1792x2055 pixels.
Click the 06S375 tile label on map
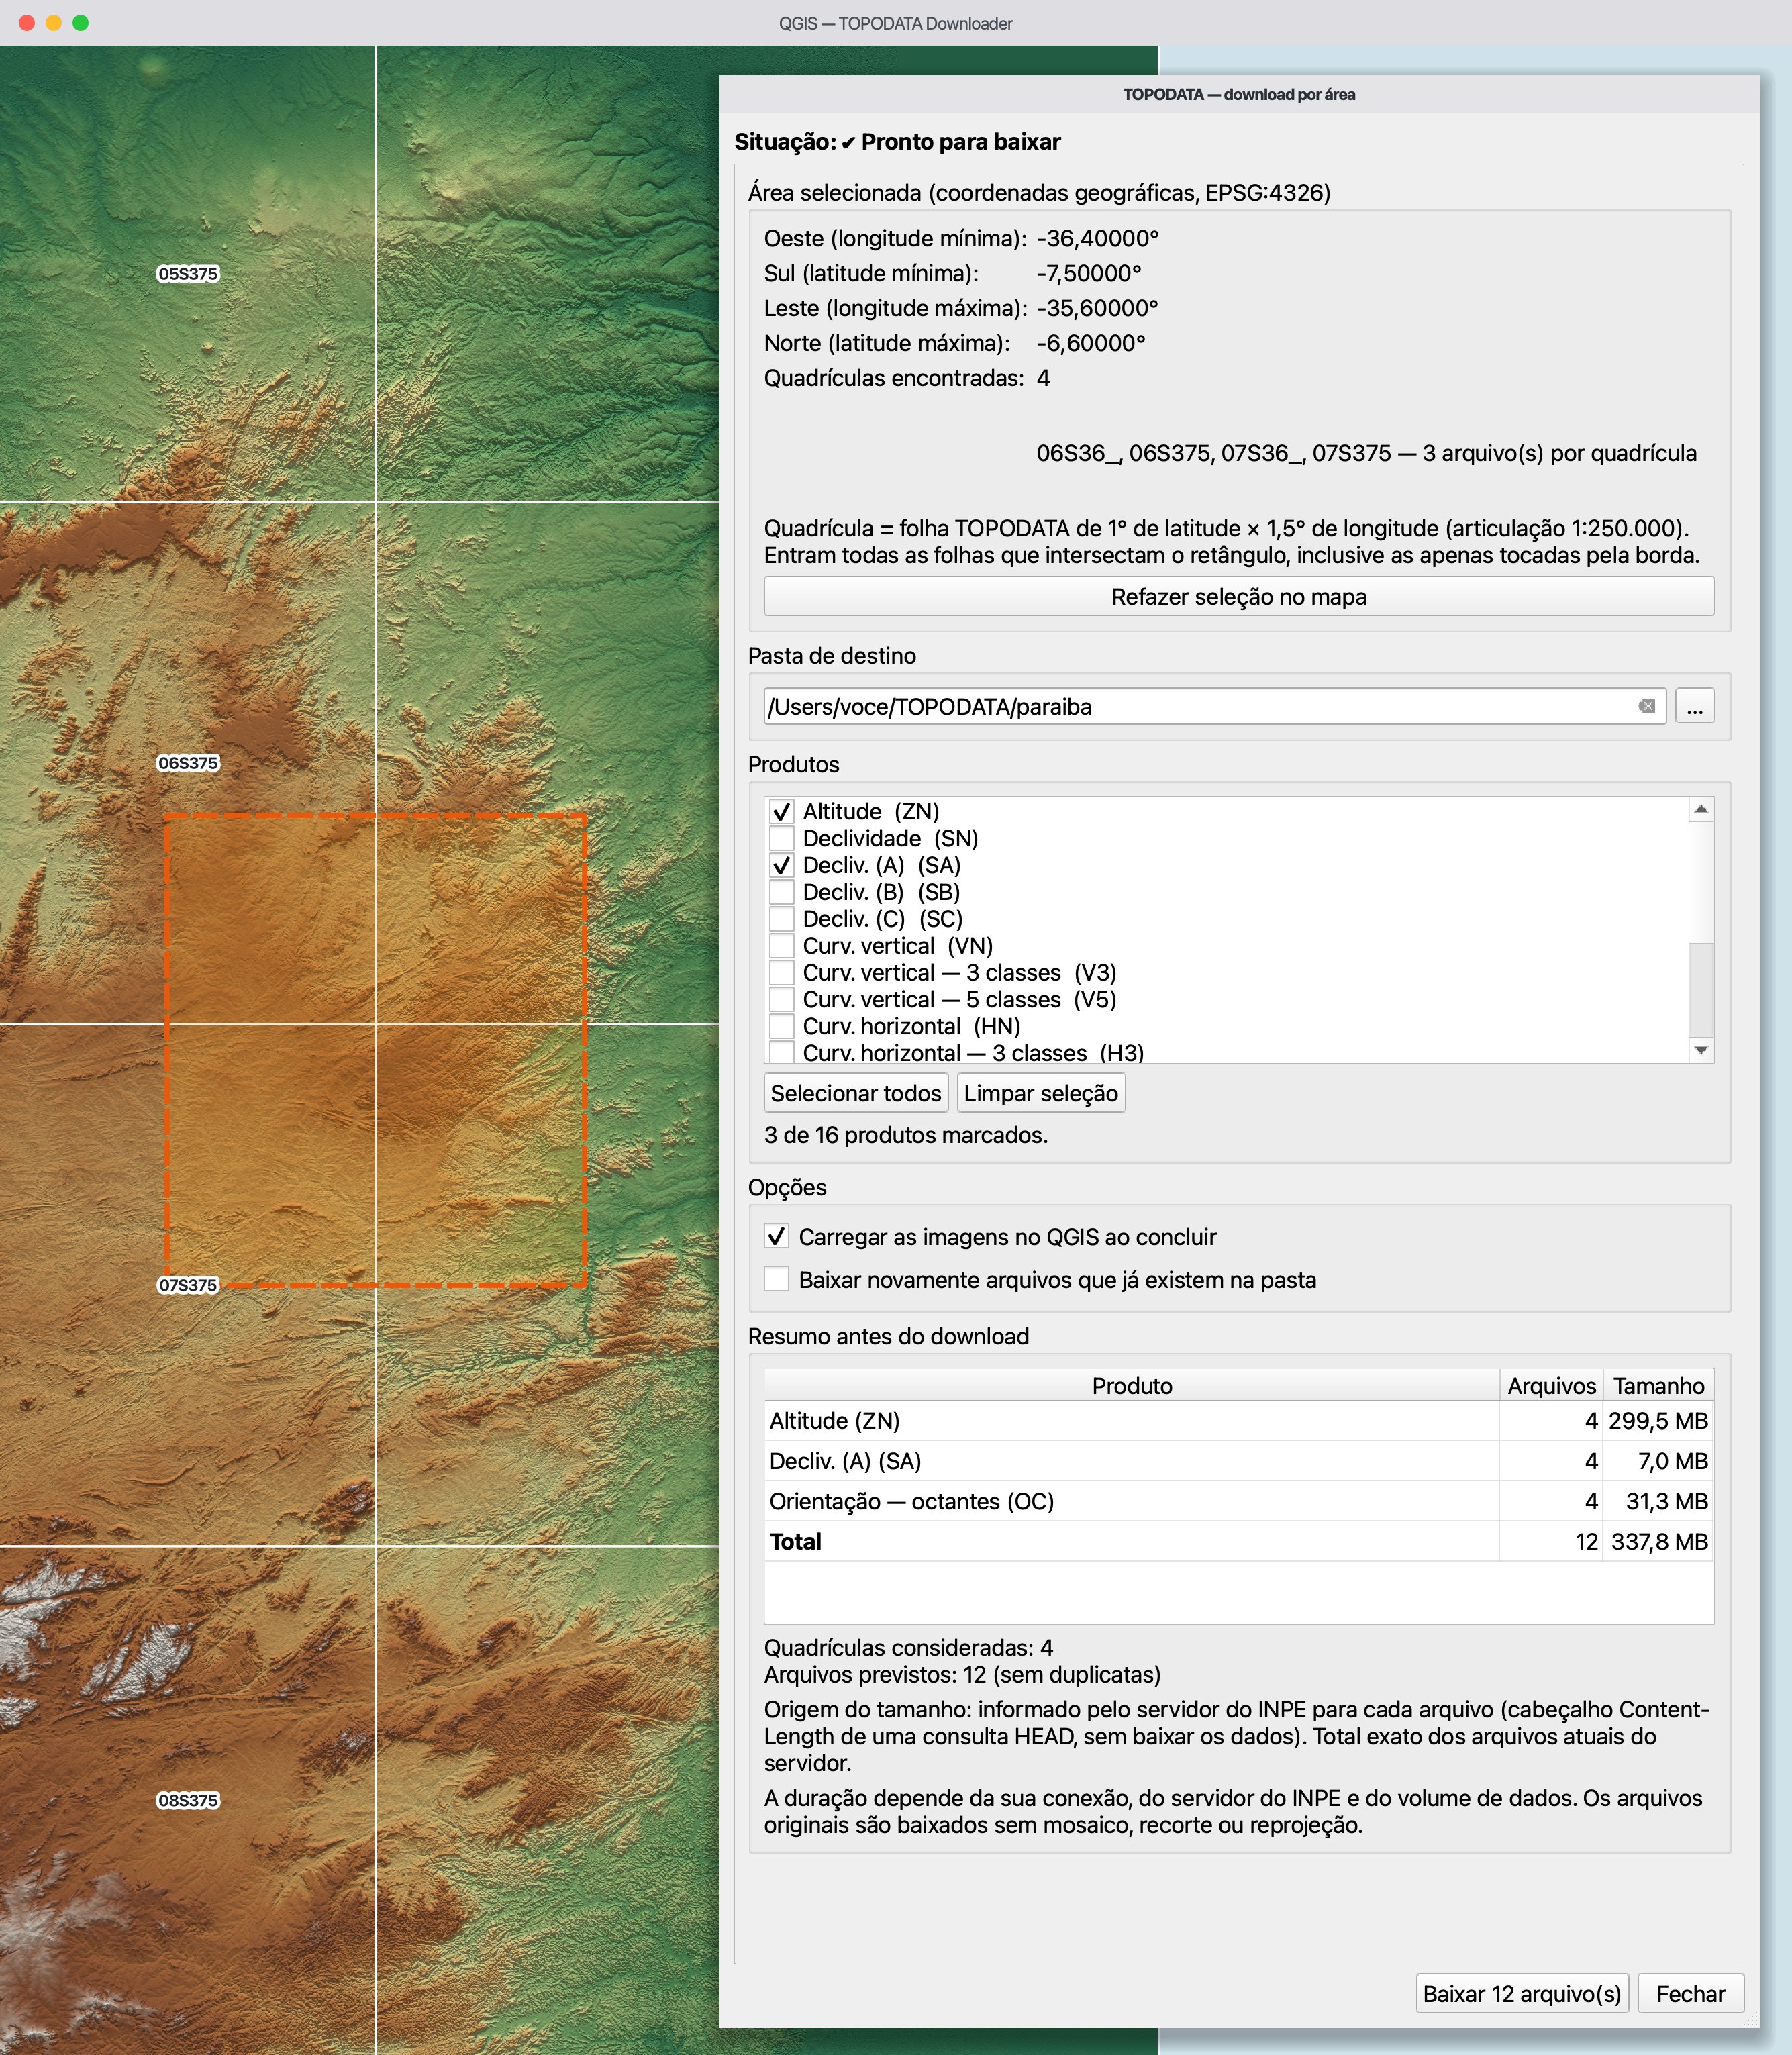click(188, 763)
